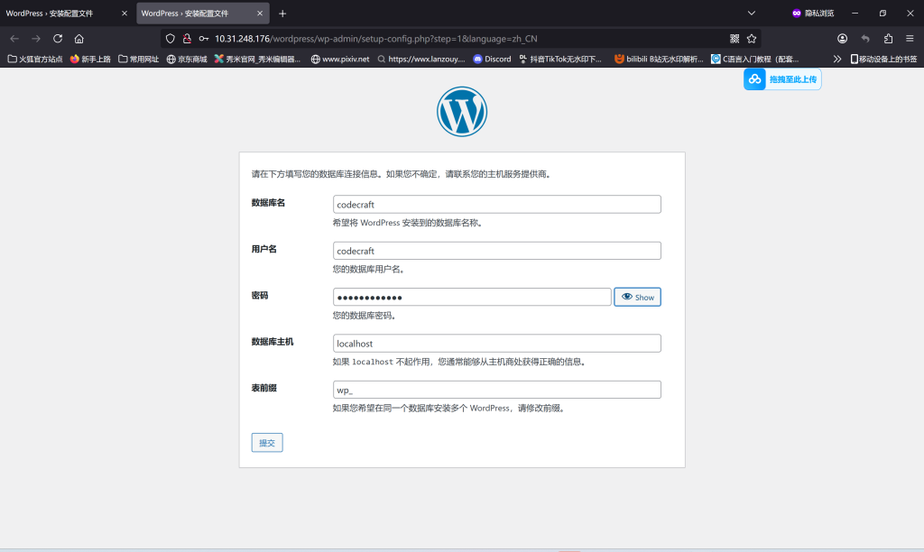Screen dimensions: 924x552
Task: Click the 数据库主机 field label
Action: [273, 342]
